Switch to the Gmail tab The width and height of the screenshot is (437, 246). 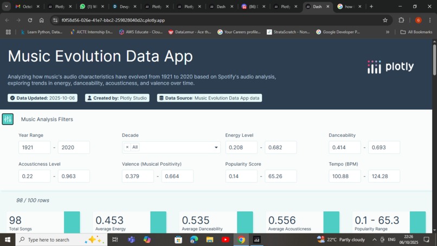(27, 7)
